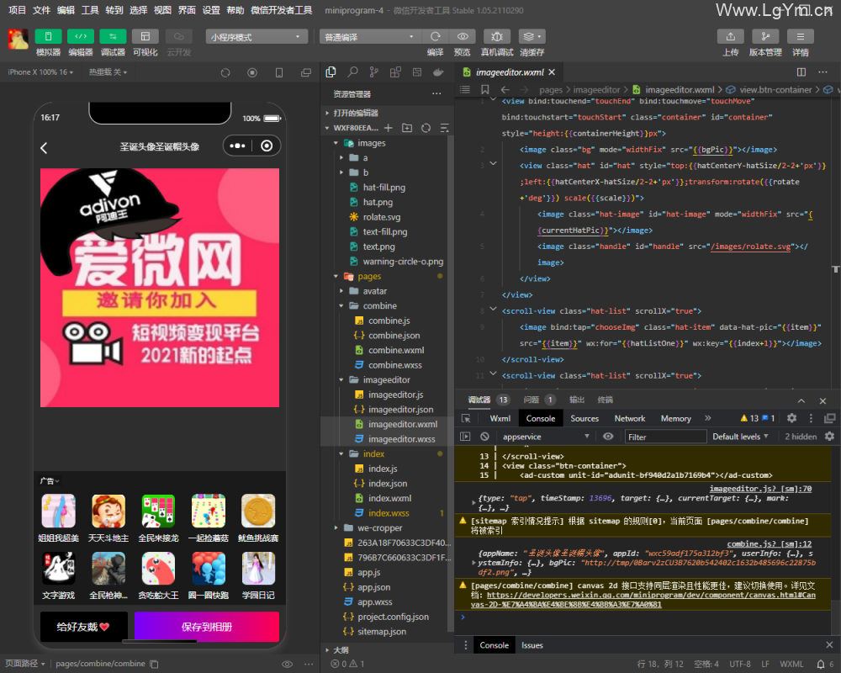Image resolution: width=841 pixels, height=673 pixels.
Task: Tap the simulator back arrow
Action: pos(44,147)
